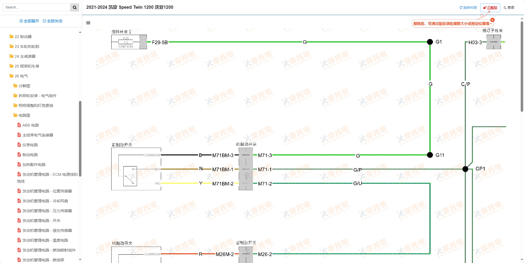This screenshot has width=524, height=263.
Task: Collapse all tree items with 全部关闭
Action: click(x=53, y=21)
